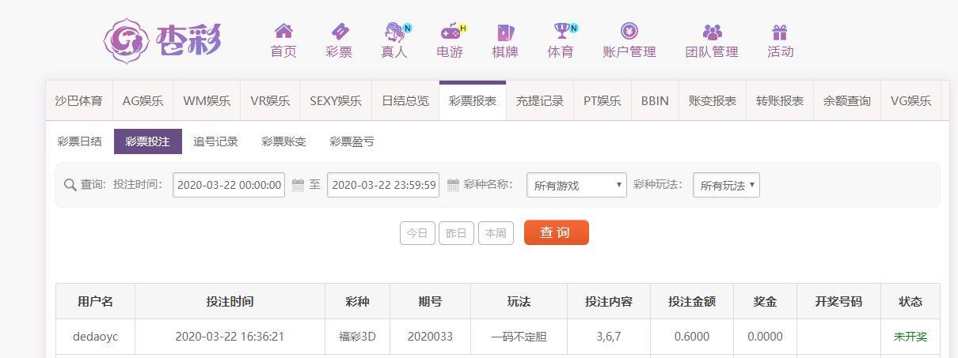958x358 pixels.
Task: Switch to the 余额查询 tab
Action: tap(847, 101)
